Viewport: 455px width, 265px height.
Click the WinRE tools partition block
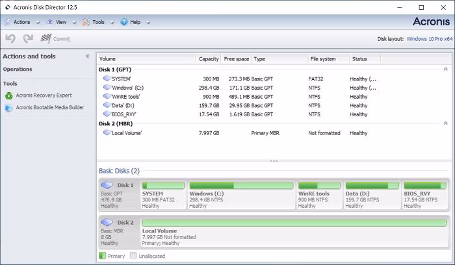coord(319,195)
